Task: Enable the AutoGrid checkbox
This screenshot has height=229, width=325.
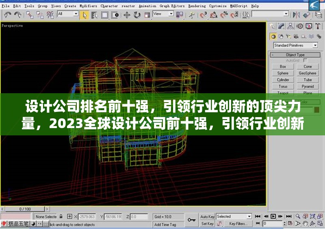Action: point(305,60)
